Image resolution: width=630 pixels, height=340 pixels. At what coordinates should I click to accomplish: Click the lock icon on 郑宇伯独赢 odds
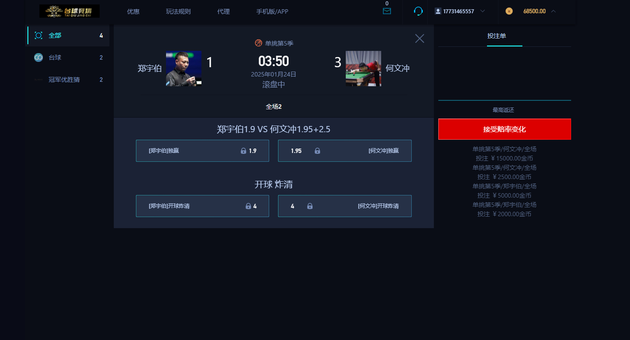(243, 151)
